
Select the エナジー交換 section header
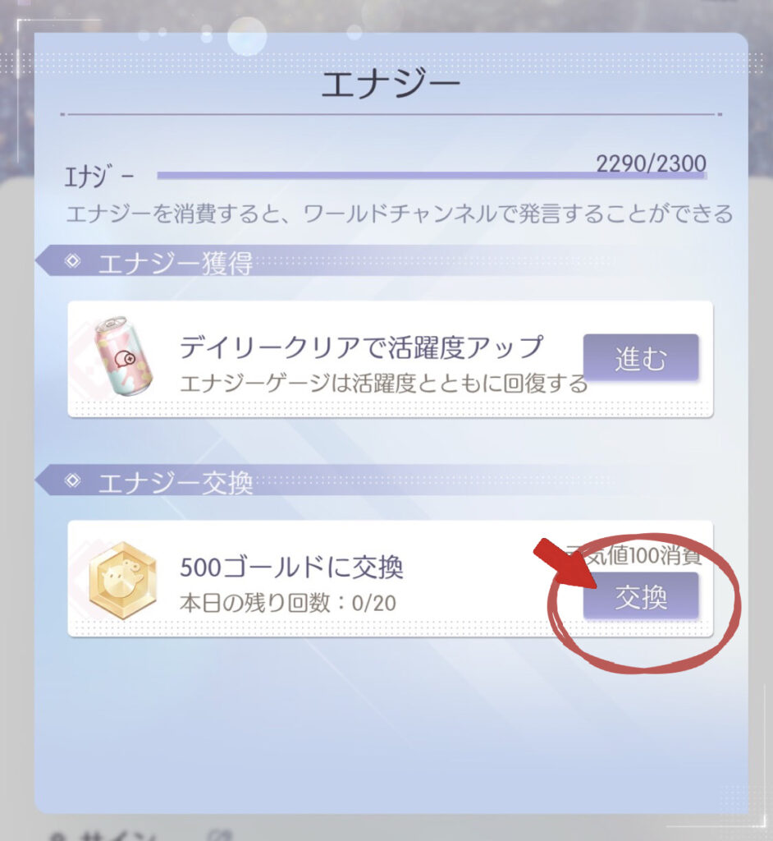tap(174, 483)
